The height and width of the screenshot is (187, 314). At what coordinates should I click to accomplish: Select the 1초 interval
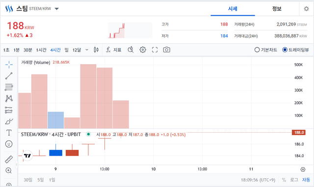(x=6, y=50)
